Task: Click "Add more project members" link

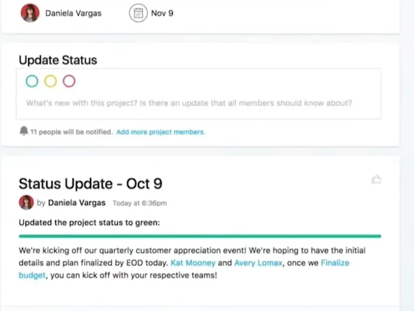Action: [161, 132]
